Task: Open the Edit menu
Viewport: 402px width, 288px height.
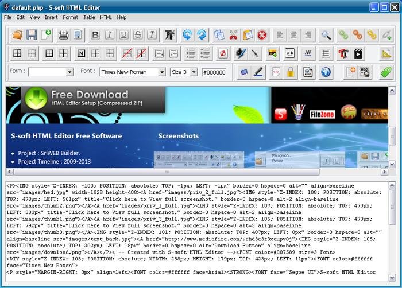Action: coord(20,17)
